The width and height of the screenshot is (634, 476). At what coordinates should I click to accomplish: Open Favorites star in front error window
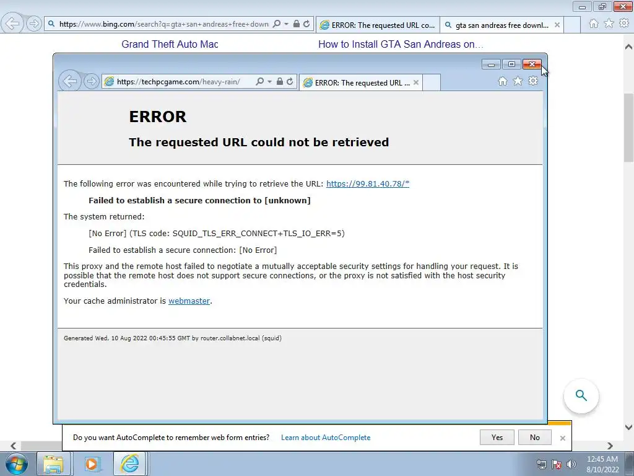click(x=518, y=81)
